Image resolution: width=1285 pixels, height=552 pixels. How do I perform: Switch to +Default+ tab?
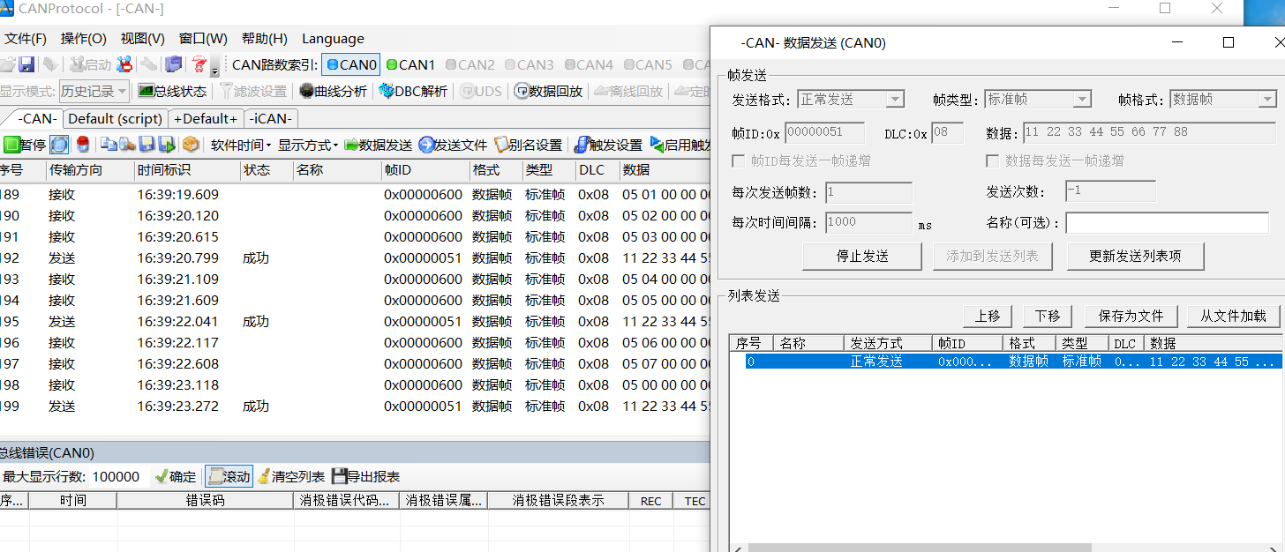tap(206, 118)
